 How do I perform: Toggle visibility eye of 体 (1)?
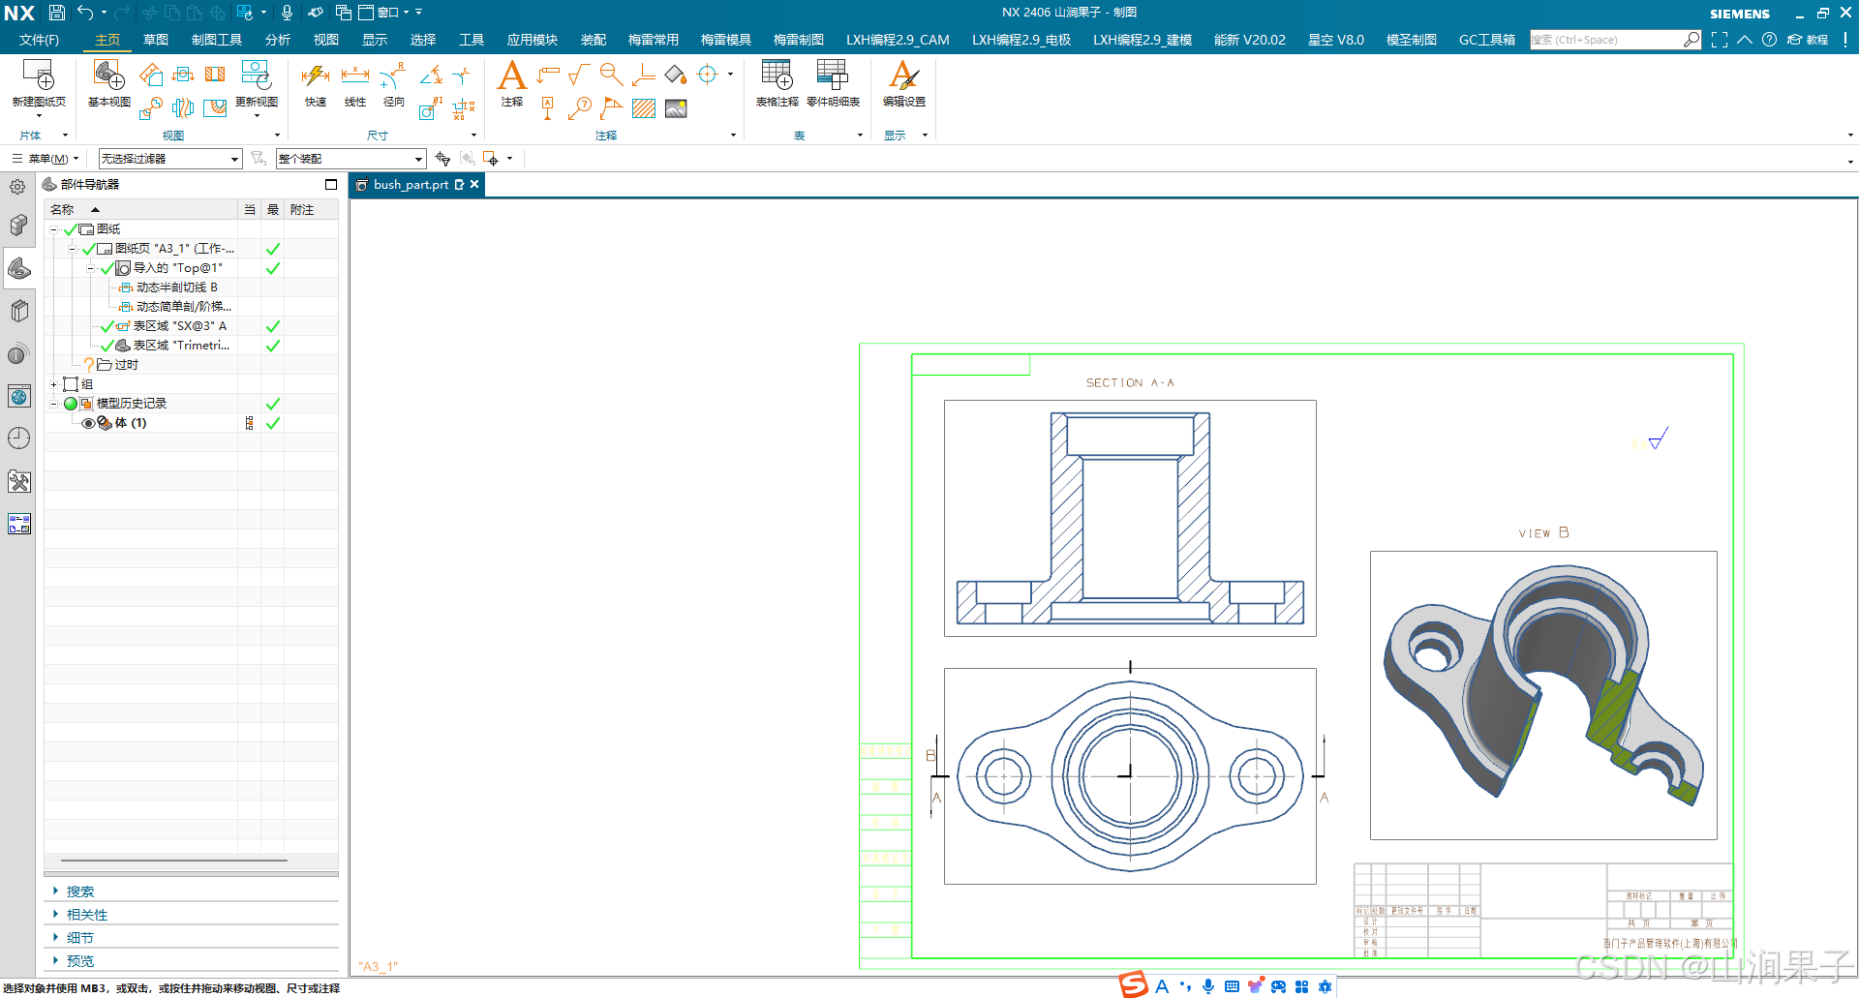point(88,423)
